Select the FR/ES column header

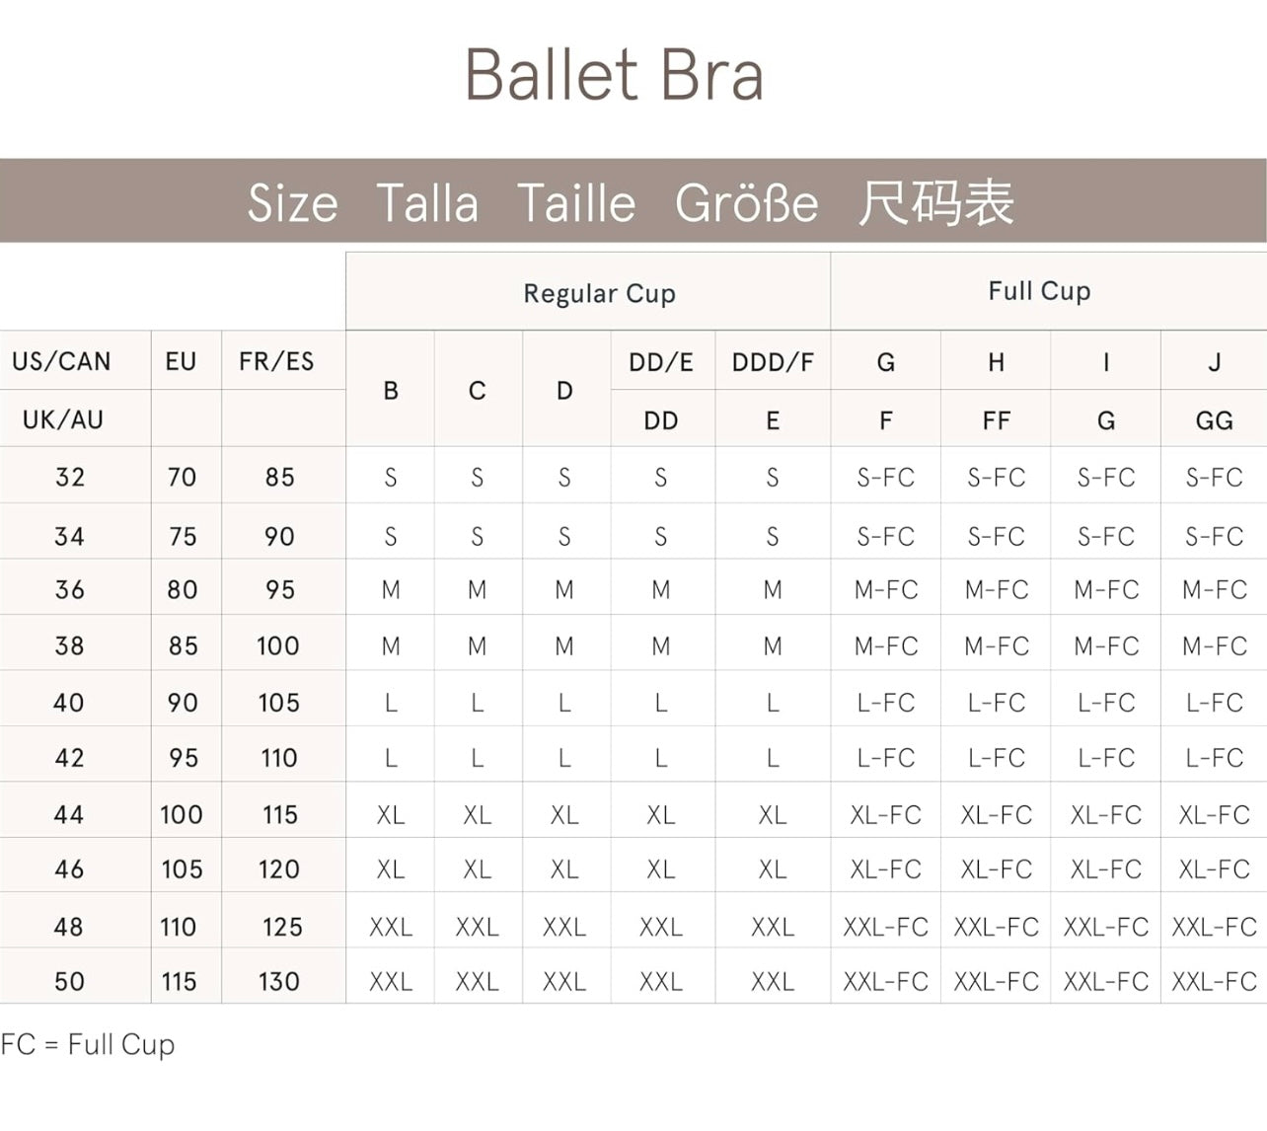coord(276,361)
